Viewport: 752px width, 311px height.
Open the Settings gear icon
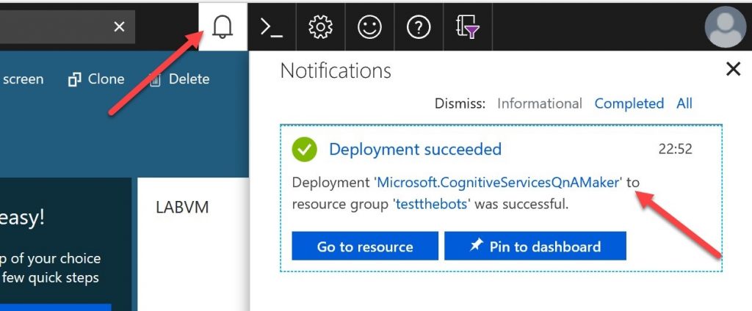click(320, 27)
